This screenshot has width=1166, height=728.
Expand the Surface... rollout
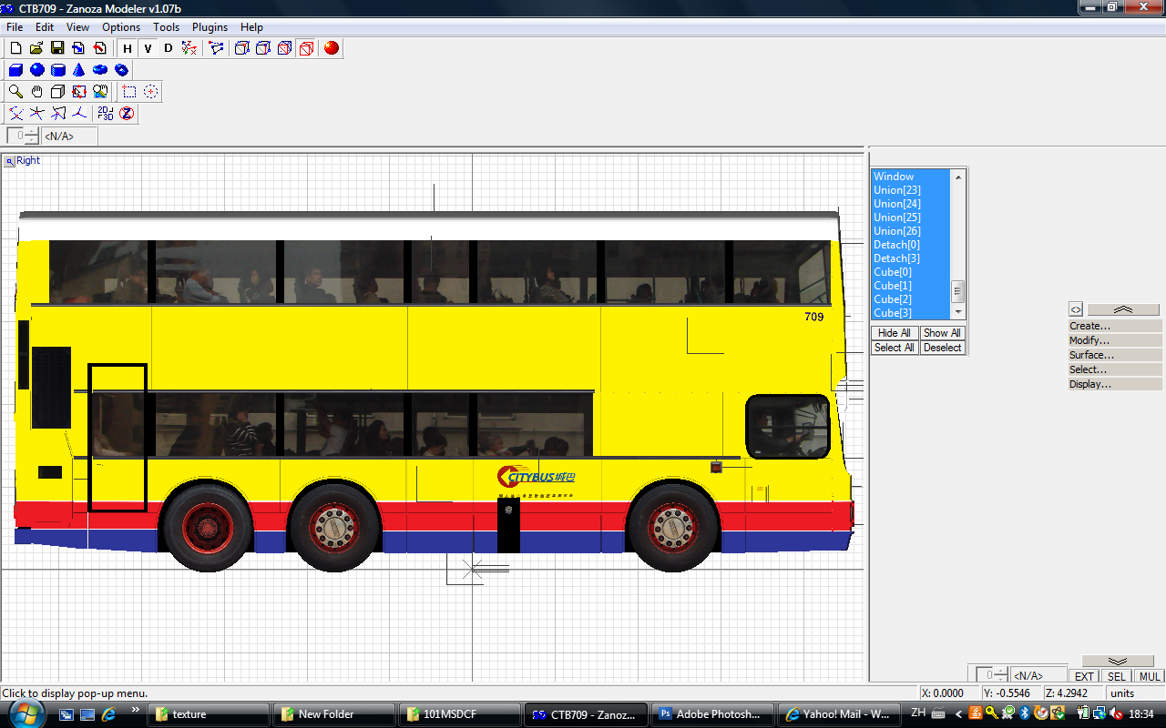click(x=1115, y=355)
